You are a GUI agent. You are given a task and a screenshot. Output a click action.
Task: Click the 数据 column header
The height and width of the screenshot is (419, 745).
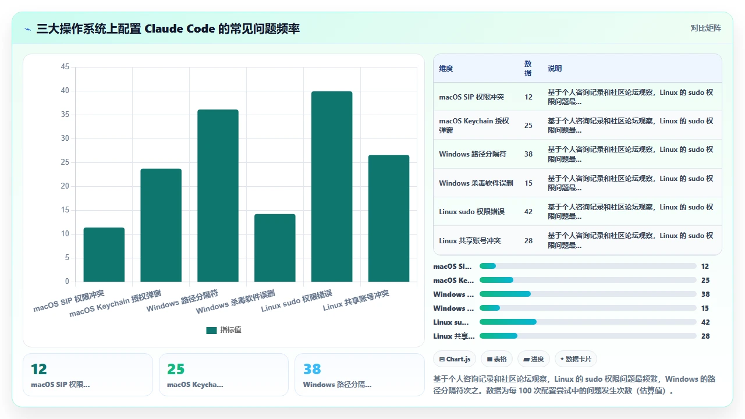[528, 69]
